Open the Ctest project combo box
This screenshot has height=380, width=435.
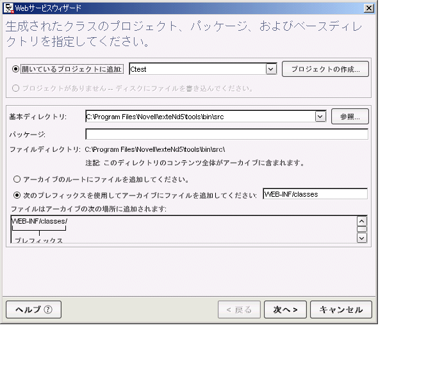coord(203,69)
